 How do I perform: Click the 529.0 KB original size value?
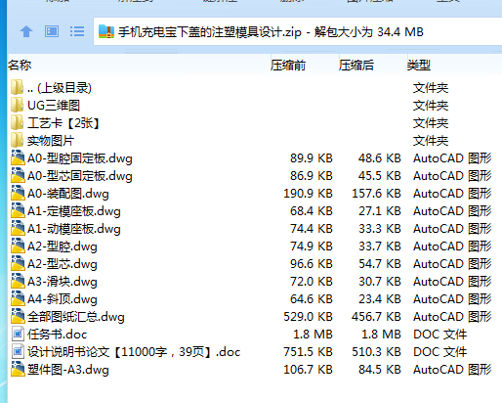308,317
